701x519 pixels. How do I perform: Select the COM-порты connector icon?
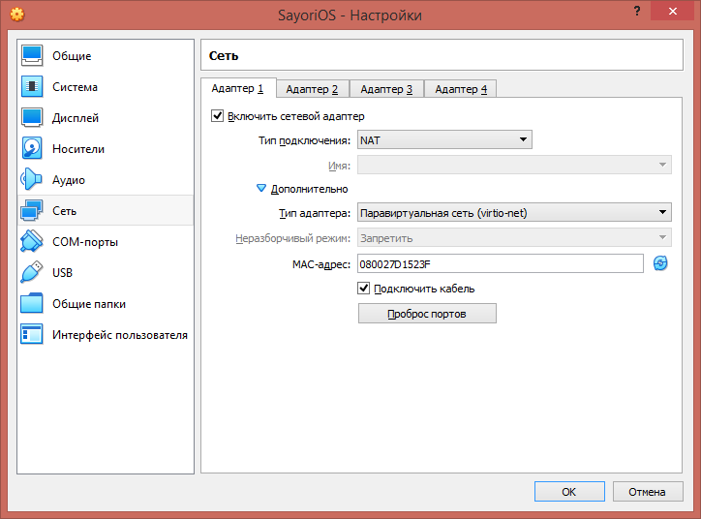tap(32, 241)
